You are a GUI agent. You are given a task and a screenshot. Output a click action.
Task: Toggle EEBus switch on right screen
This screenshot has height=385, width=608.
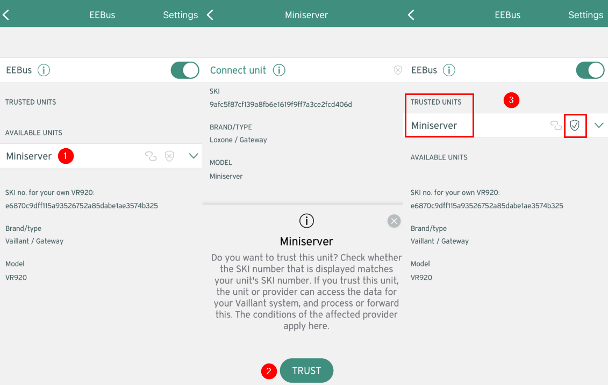coord(590,70)
